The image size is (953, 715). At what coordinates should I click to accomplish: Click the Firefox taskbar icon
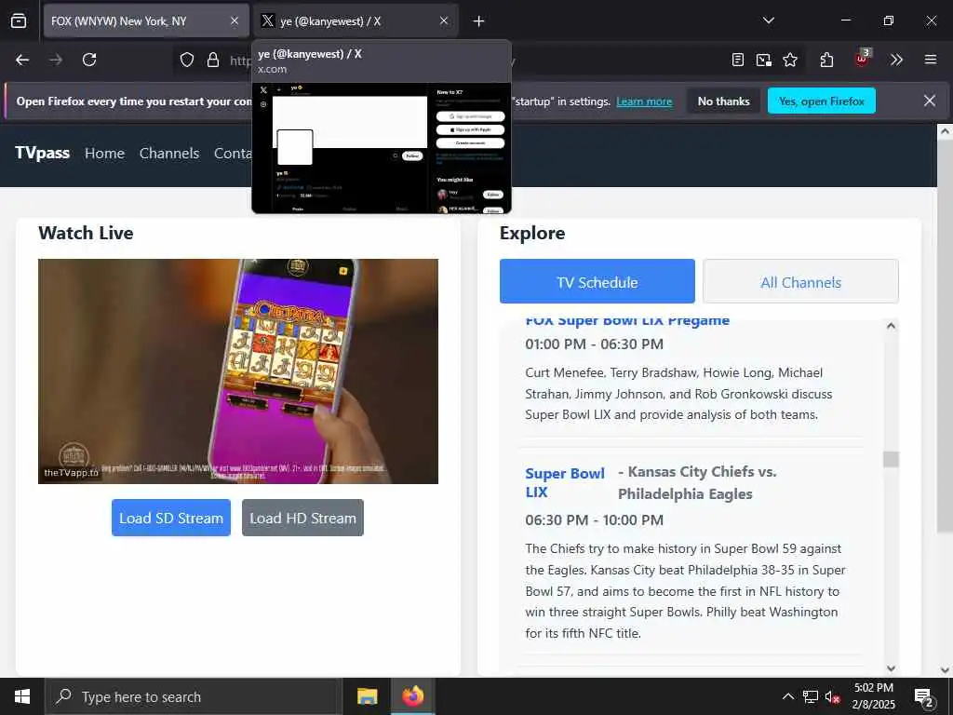[412, 696]
